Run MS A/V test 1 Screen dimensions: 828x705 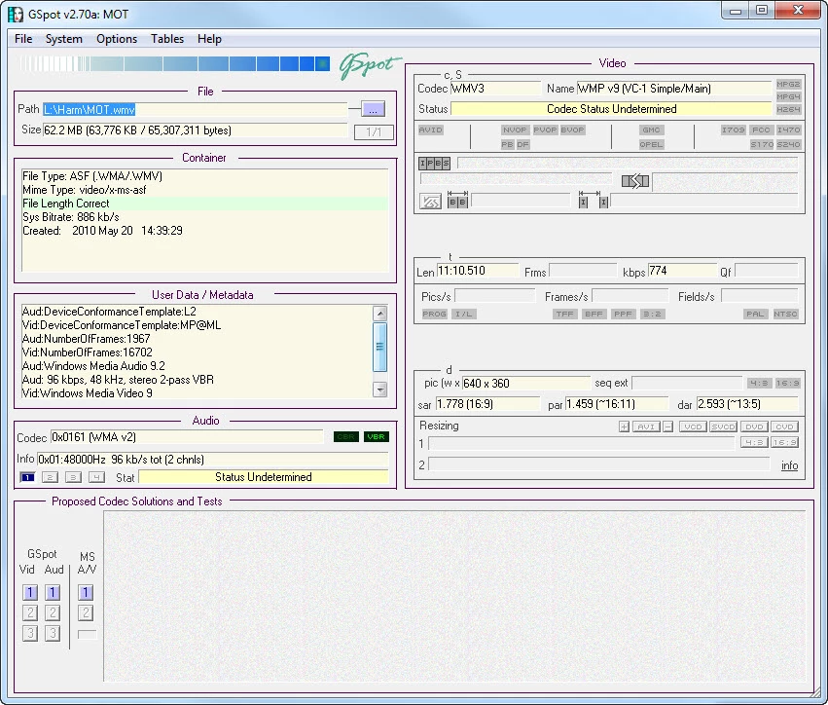pos(86,592)
